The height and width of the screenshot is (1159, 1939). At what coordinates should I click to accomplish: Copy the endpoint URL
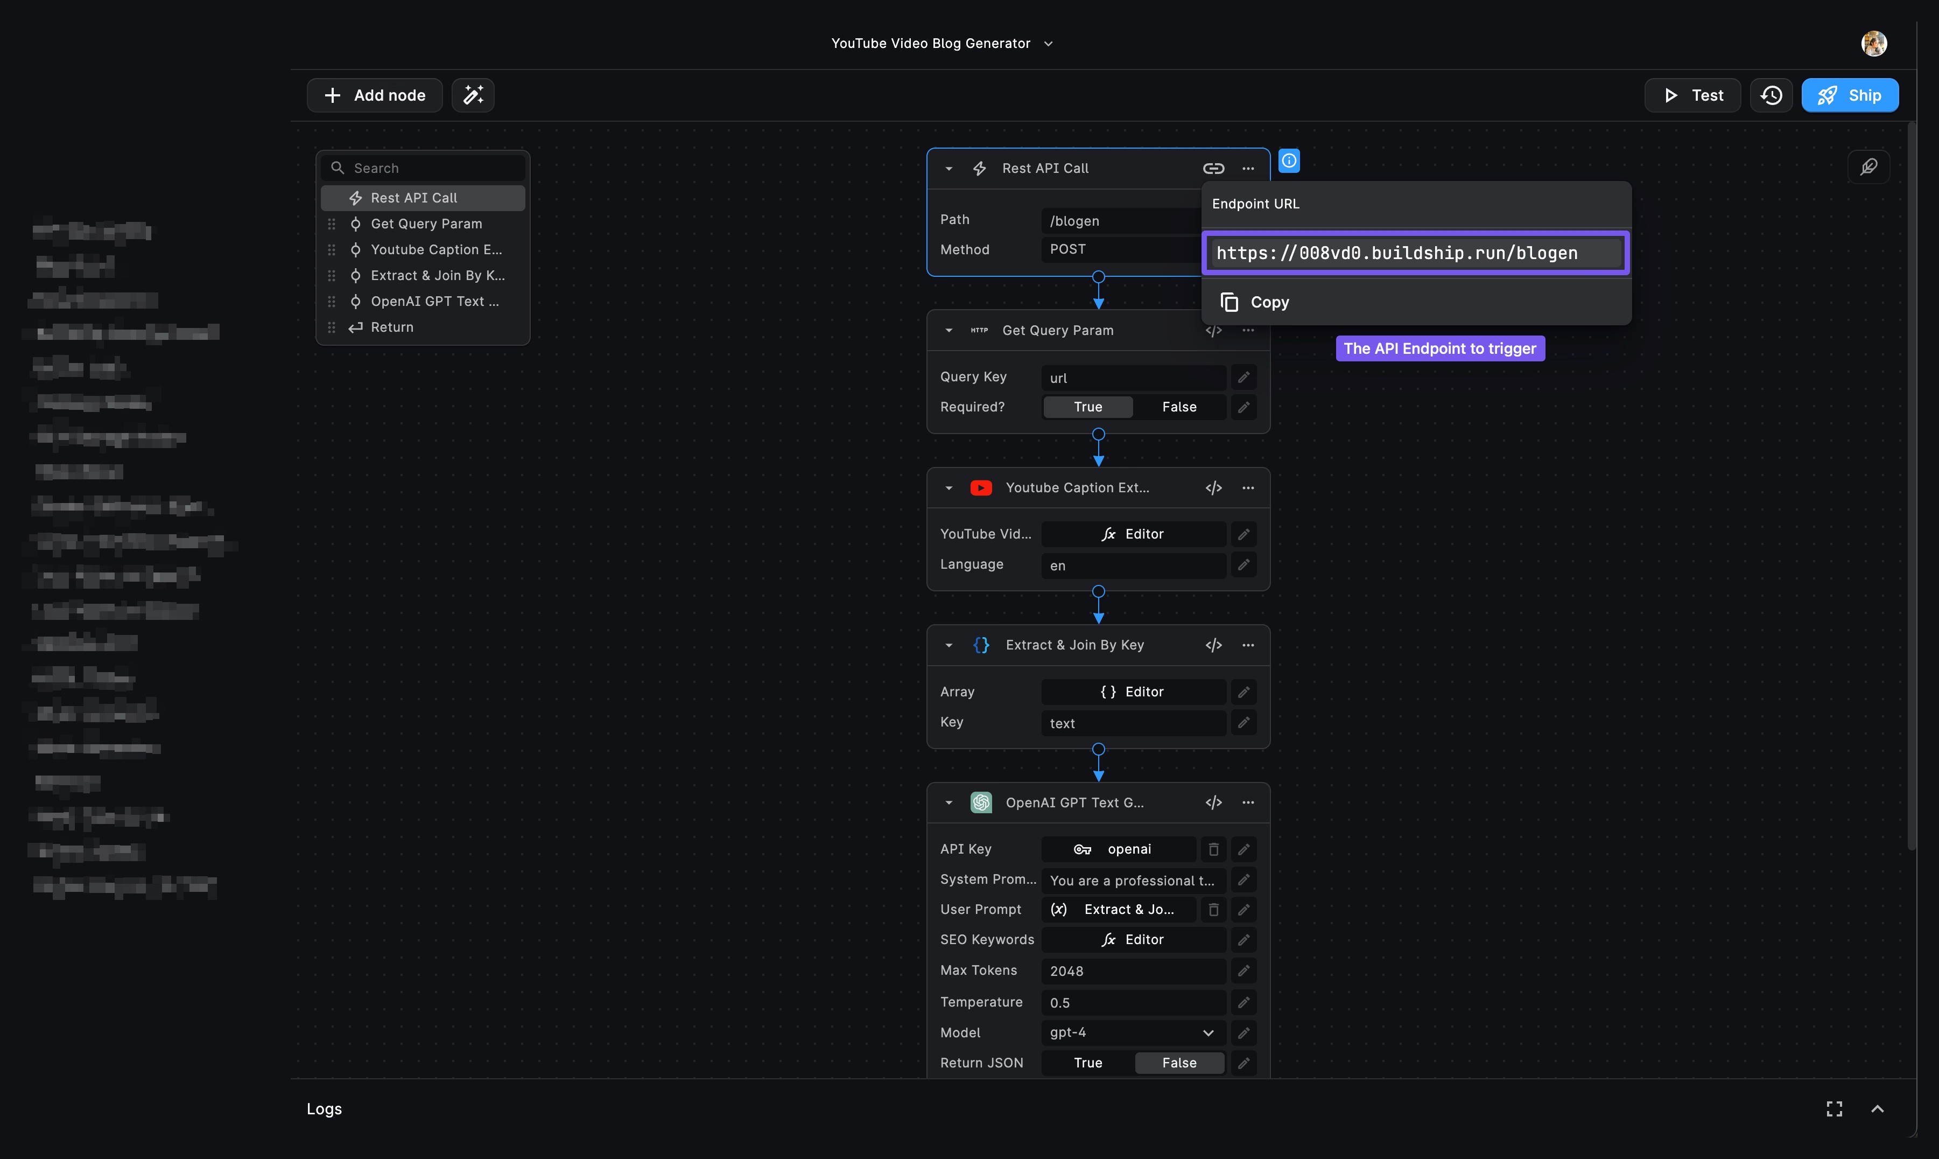tap(1255, 302)
